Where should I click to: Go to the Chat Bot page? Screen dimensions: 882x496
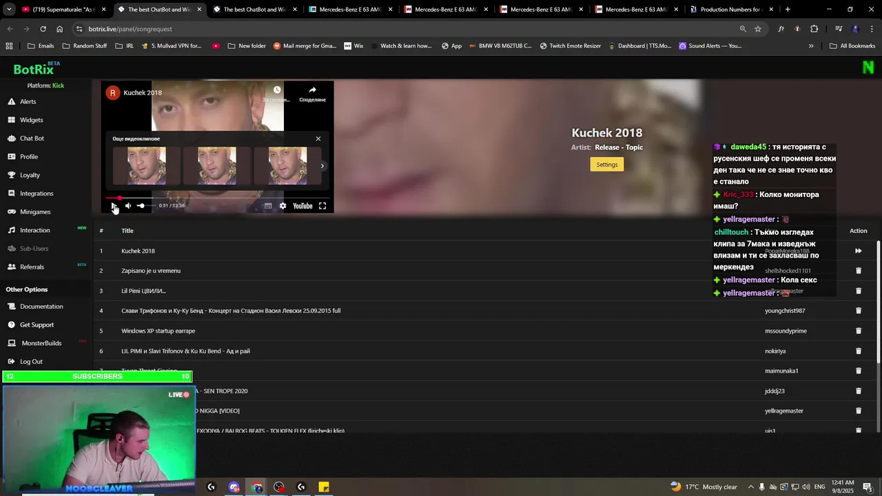coord(32,138)
